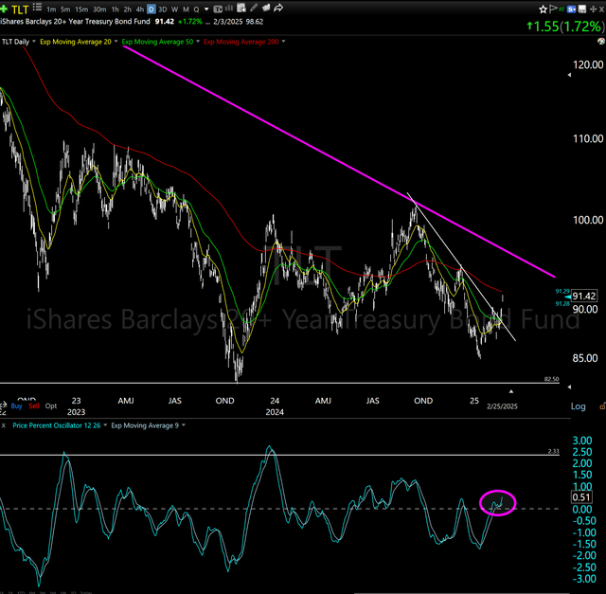
Task: Click the TLT ticker symbol
Action: pyautogui.click(x=20, y=9)
